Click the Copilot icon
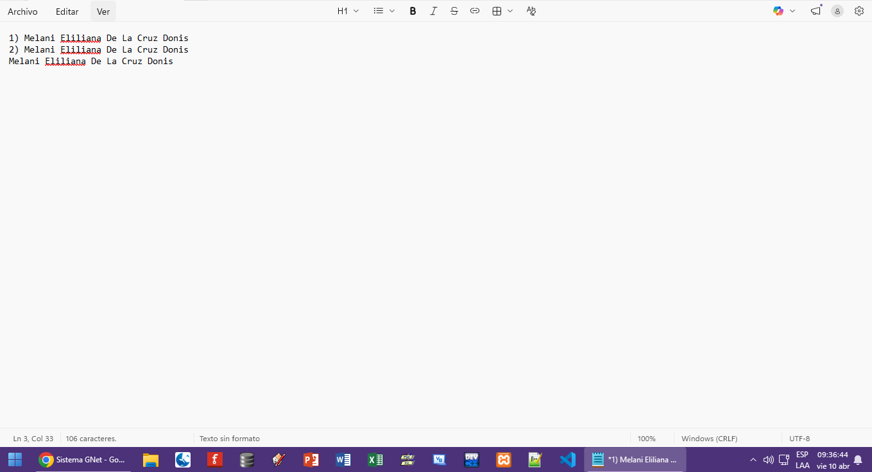This screenshot has width=872, height=472. click(x=778, y=11)
